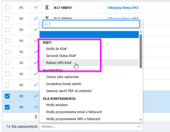The width and height of the screenshot is (170, 132).
Task: Click the blue checkmark in the B17-00047 row
Action: [x=36, y=8]
